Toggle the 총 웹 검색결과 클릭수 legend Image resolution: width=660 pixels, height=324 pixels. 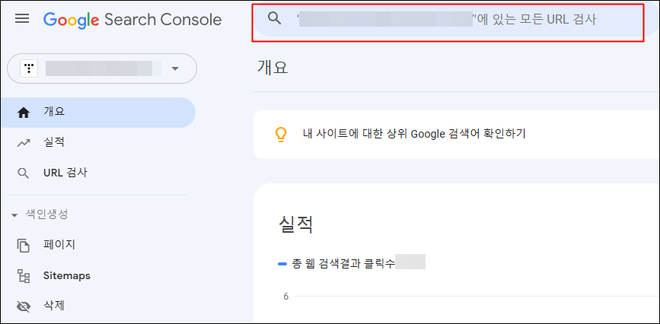tap(336, 264)
